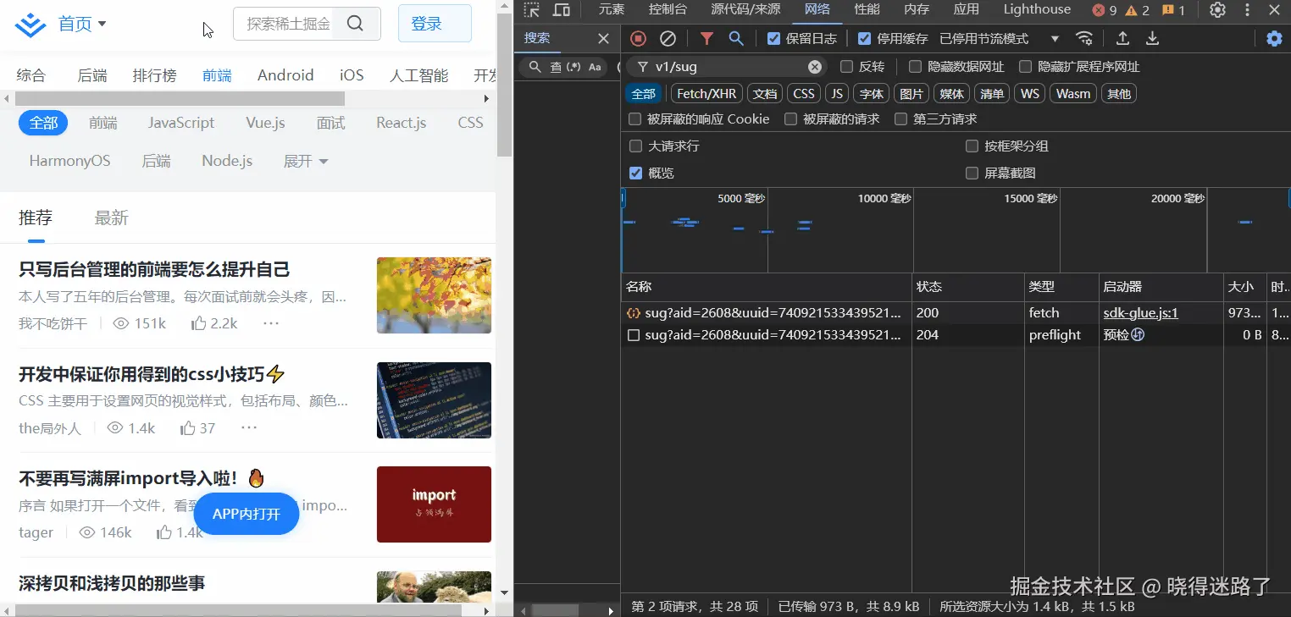Open article 只写后台管理的前端要怎么提升自己
Screen dimensions: 1291x617
154,270
